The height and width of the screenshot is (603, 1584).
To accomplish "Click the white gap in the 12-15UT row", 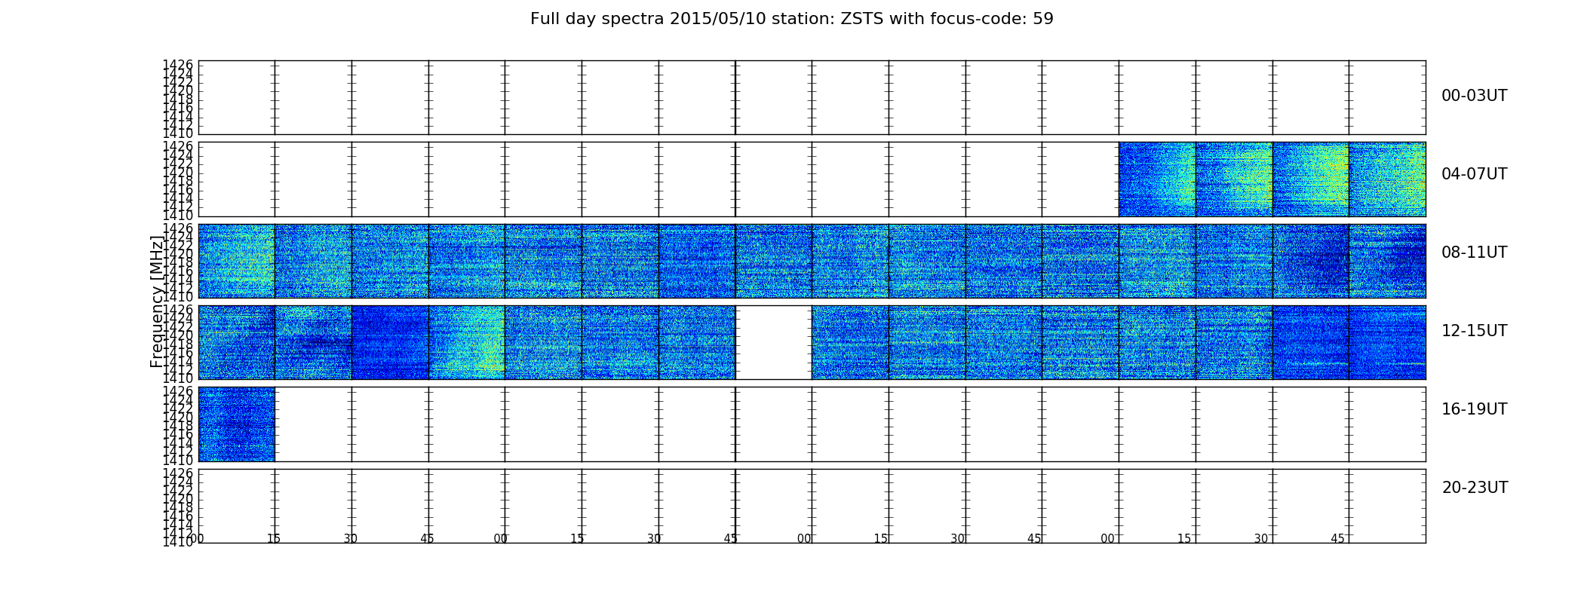I will pyautogui.click(x=773, y=342).
